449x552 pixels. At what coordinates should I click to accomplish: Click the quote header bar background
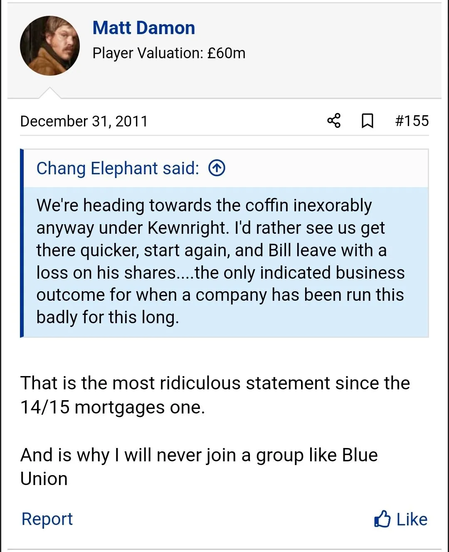324,168
